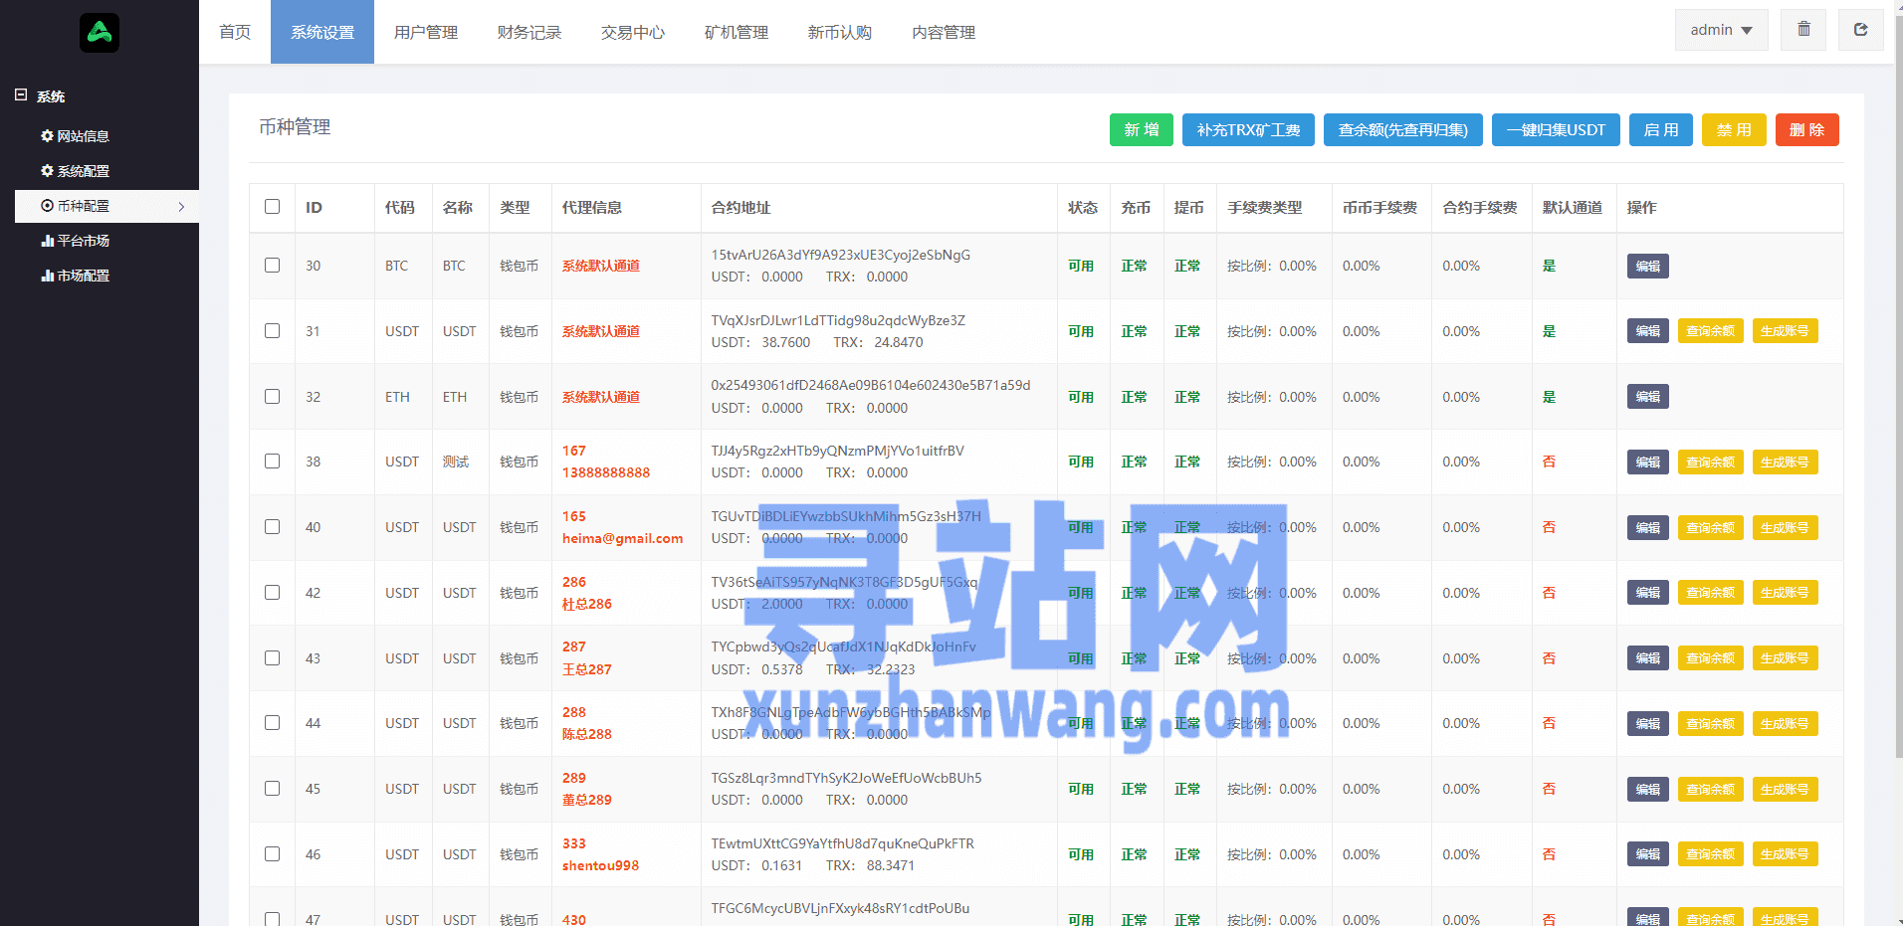
Task: Select the 系统设置 tab
Action: 322,32
